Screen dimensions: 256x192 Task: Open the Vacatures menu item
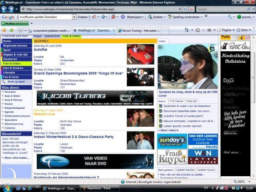[x=17, y=59]
